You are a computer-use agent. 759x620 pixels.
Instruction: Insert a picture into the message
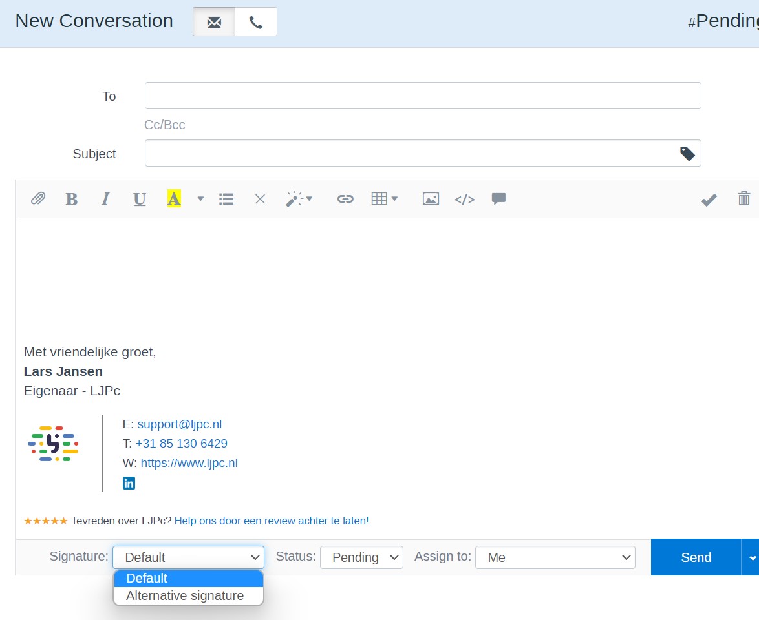click(431, 199)
